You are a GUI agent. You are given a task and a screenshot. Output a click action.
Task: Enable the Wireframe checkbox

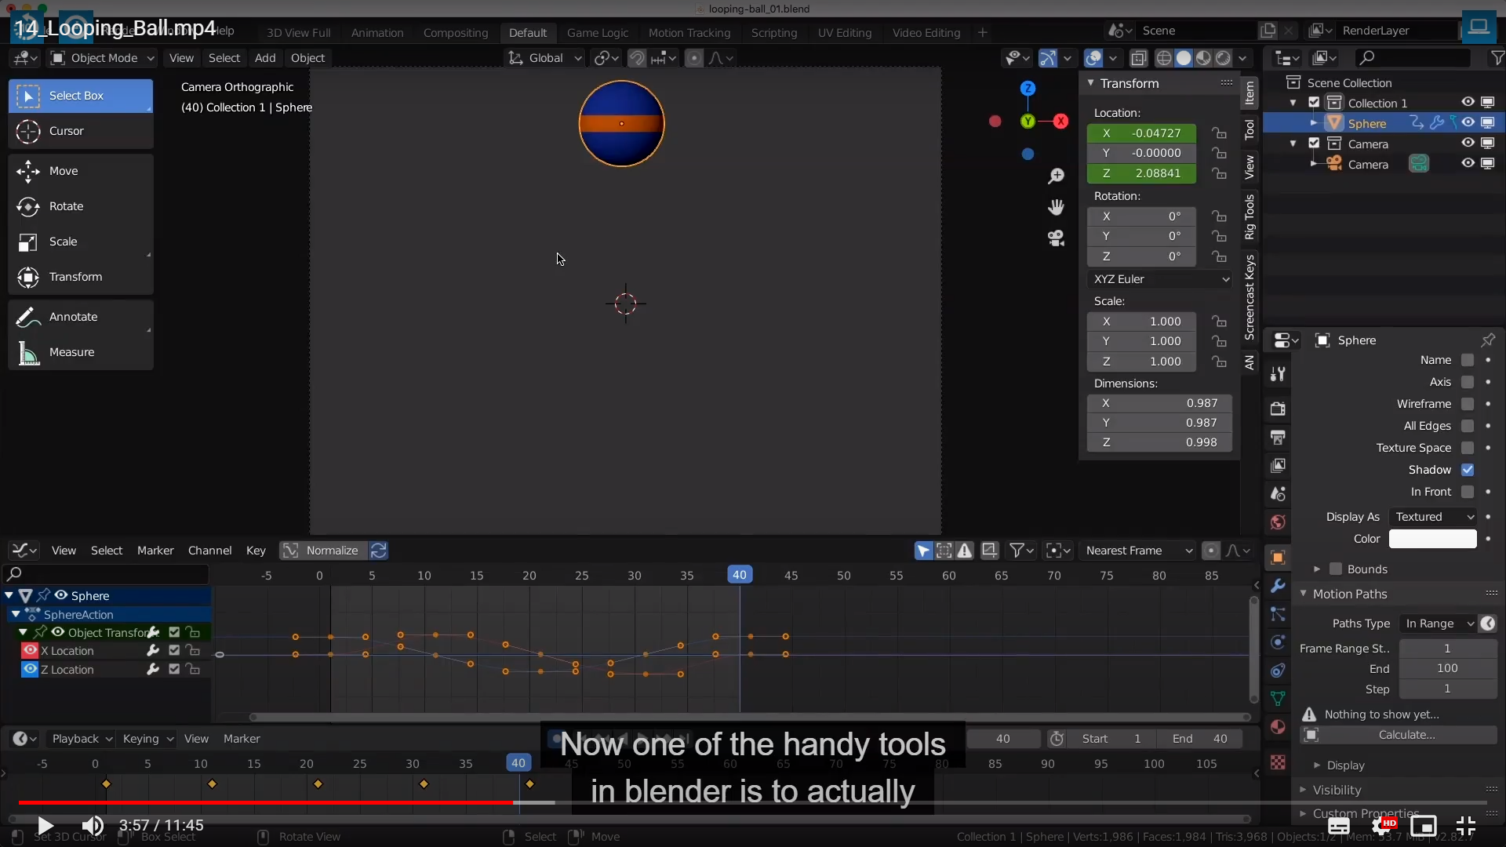tap(1468, 404)
